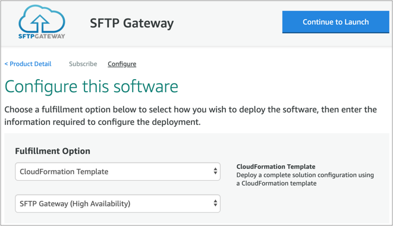Screen dimensions: 393x226
Task: Click the 'Choose a fulfillment option below' paragraph
Action: (x=190, y=115)
